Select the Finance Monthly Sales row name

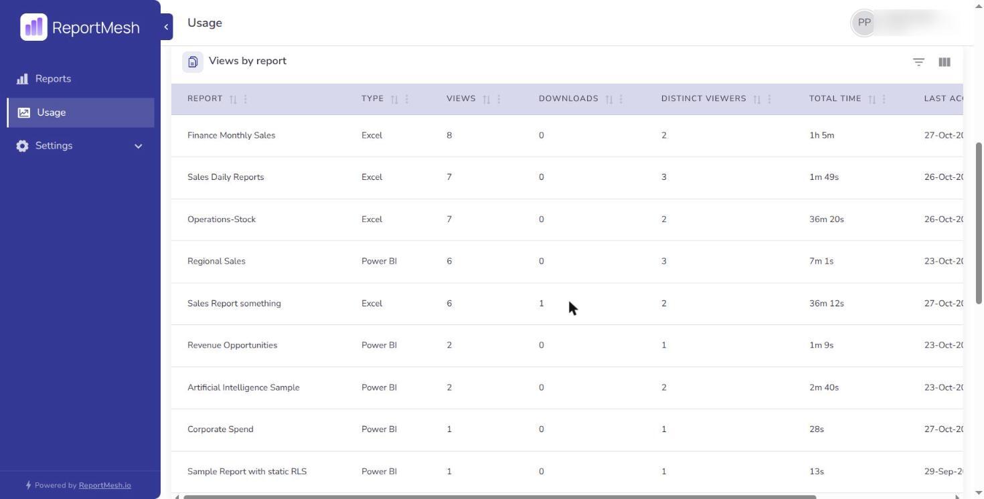[x=231, y=135]
